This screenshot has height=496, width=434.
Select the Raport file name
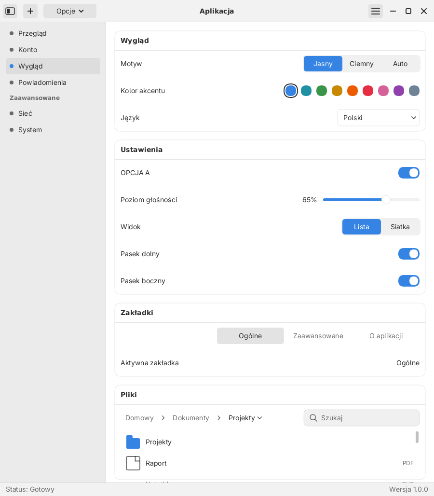click(x=156, y=463)
